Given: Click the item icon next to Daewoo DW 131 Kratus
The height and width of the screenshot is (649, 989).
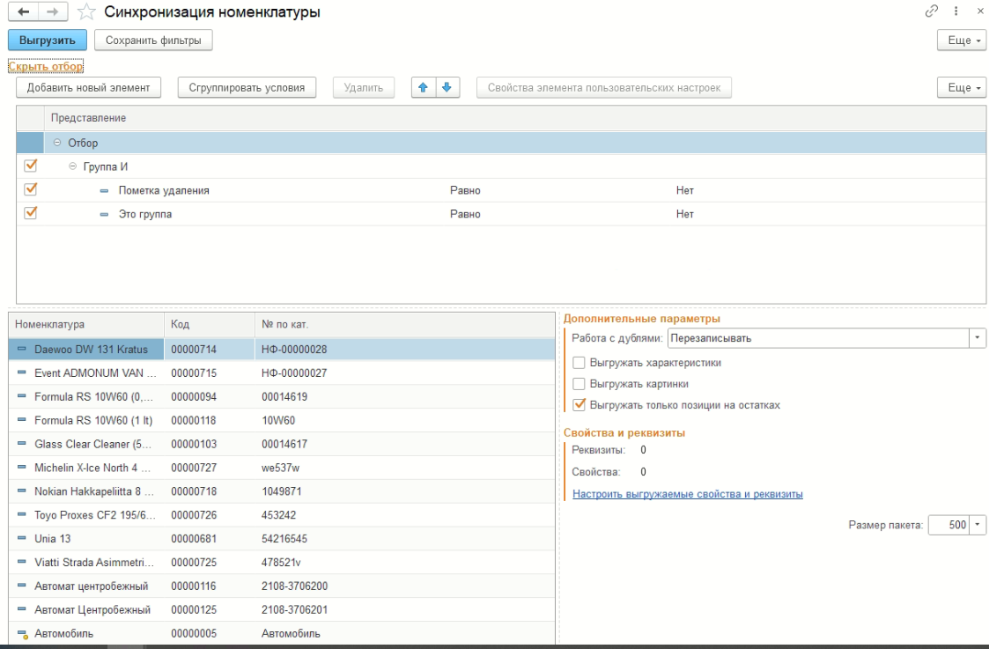Looking at the screenshot, I should point(22,350).
